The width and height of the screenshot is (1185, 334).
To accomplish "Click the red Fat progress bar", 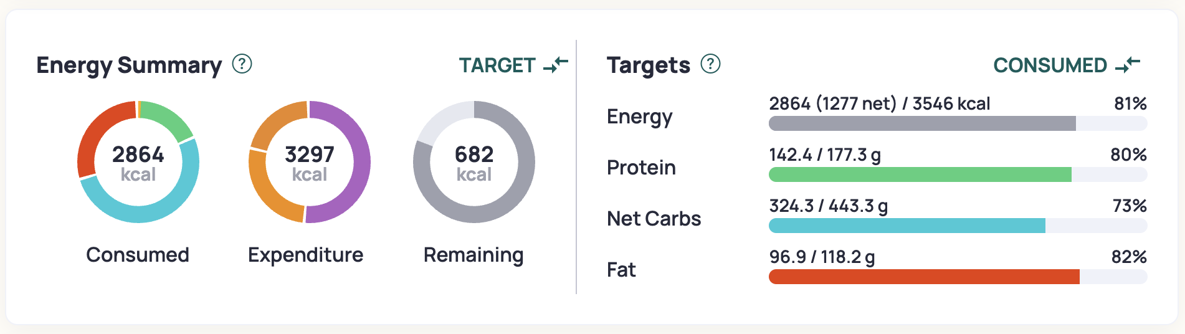I will coord(958,277).
